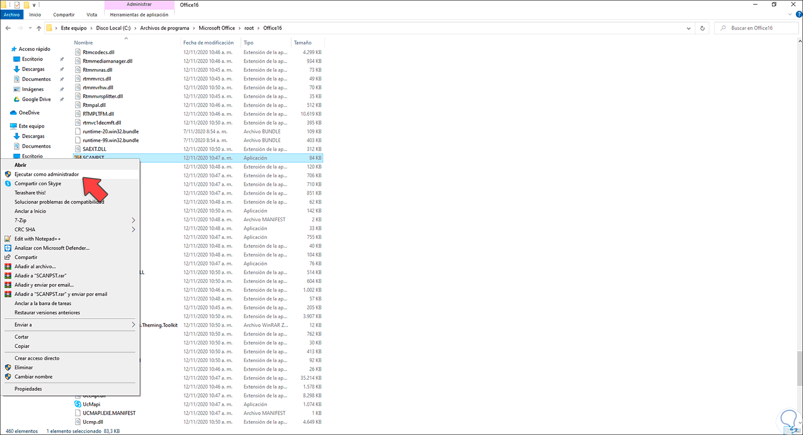Click the breadcrumb chevron right after Este equipo
This screenshot has width=803, height=435.
(x=92, y=28)
